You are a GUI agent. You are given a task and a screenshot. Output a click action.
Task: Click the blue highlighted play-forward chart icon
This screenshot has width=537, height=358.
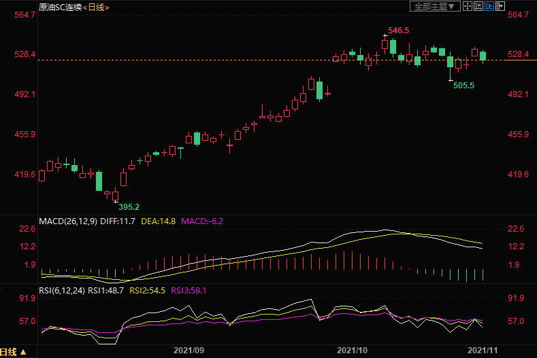click(489, 6)
